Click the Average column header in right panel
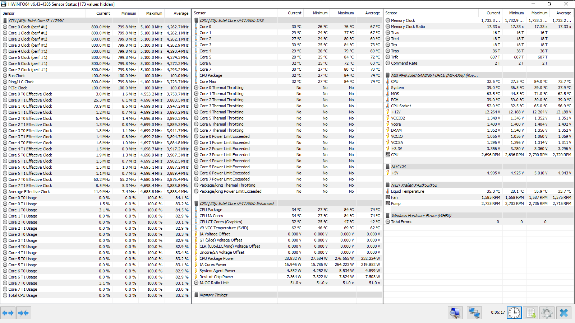This screenshot has width=575, height=323. coord(561,13)
